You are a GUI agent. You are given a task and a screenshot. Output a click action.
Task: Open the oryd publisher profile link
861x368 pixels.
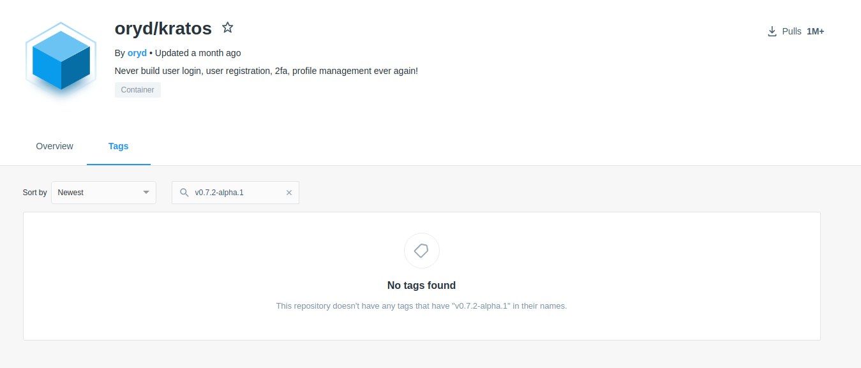tap(137, 52)
